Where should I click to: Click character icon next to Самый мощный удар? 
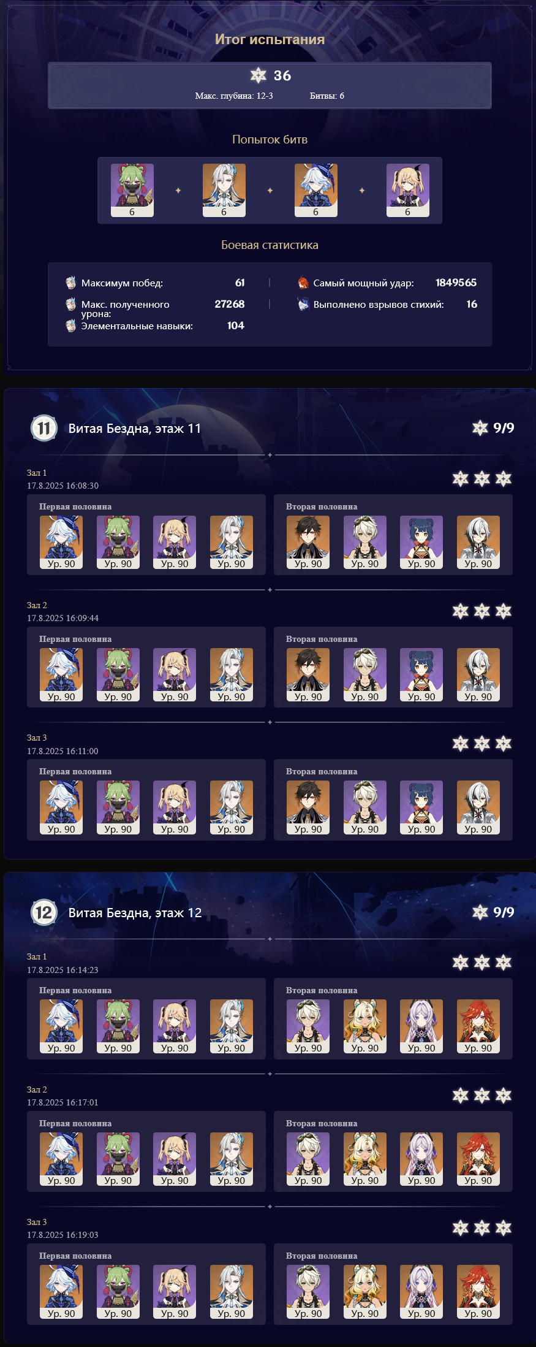coord(303,283)
